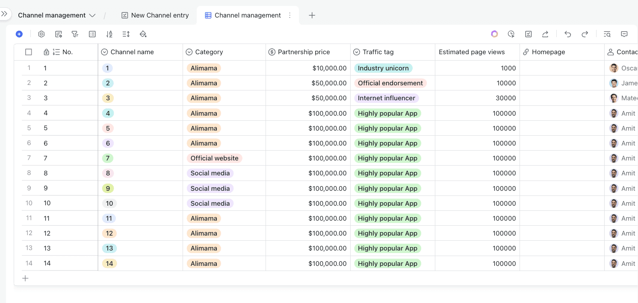Click the Estimated page views column header
The image size is (638, 303).
pos(477,52)
